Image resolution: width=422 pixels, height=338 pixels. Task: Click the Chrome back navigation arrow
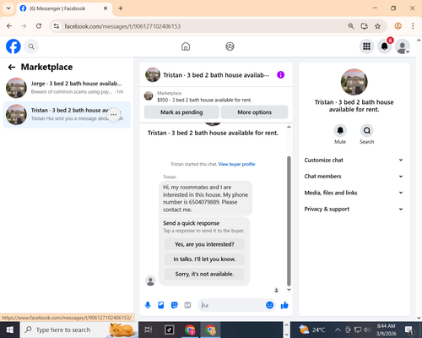[x=9, y=26]
